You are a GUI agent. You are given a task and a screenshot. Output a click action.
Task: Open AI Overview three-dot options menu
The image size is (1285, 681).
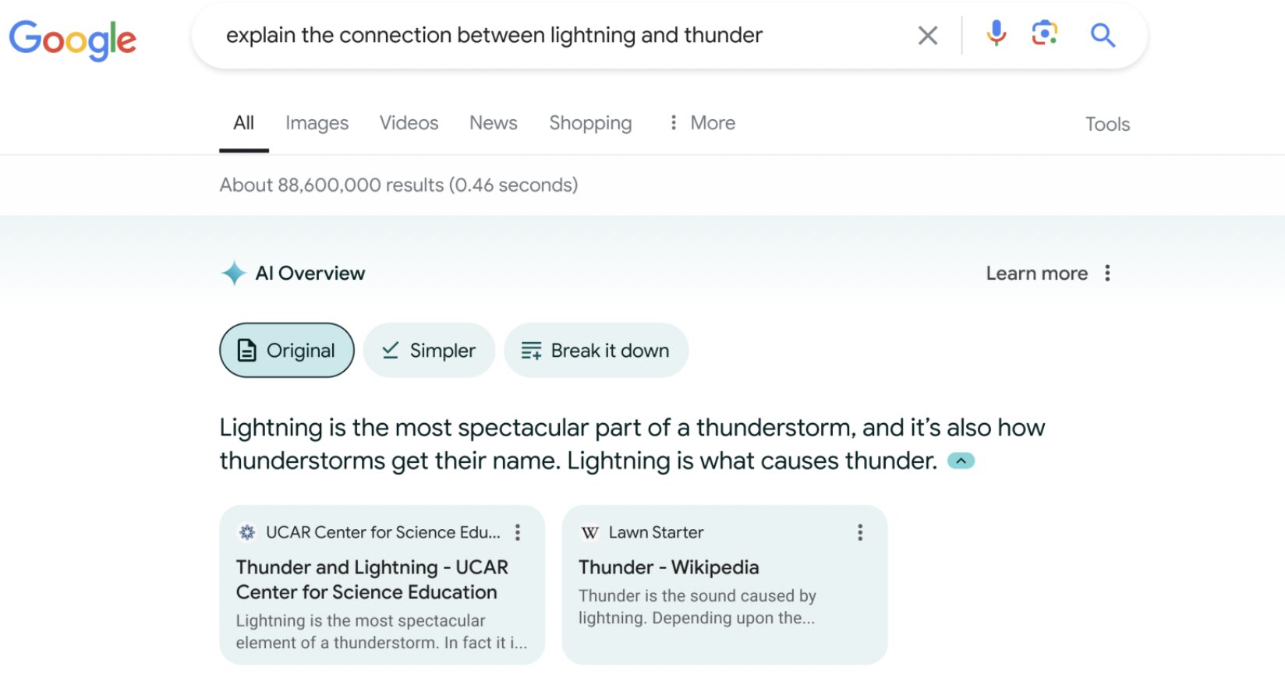tap(1107, 273)
